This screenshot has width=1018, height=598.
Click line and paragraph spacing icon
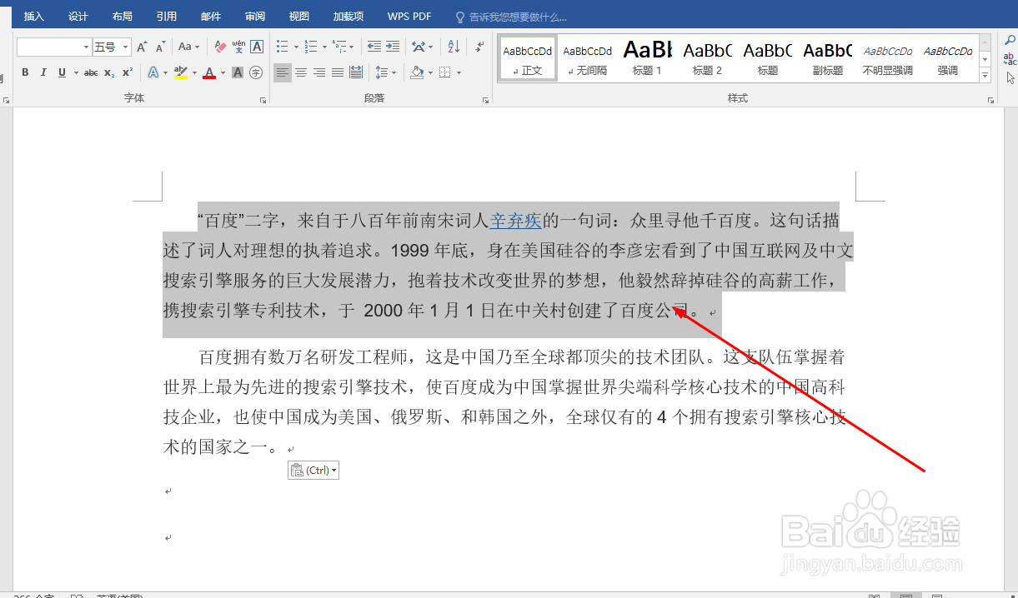(380, 73)
